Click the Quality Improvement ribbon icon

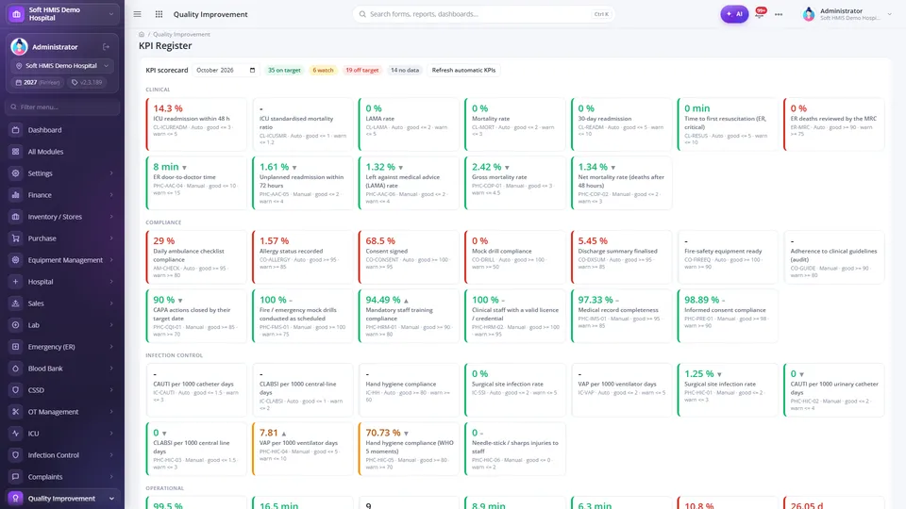click(16, 498)
